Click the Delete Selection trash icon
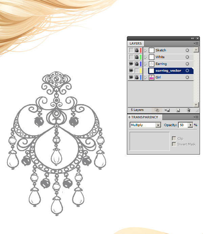 click(x=188, y=110)
